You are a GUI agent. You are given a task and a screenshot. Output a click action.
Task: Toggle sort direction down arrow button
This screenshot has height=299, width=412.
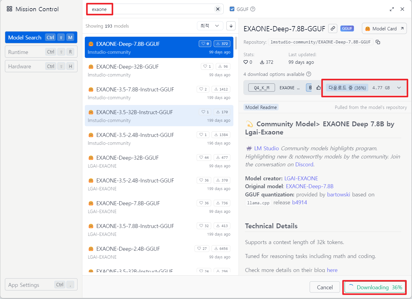point(231,26)
